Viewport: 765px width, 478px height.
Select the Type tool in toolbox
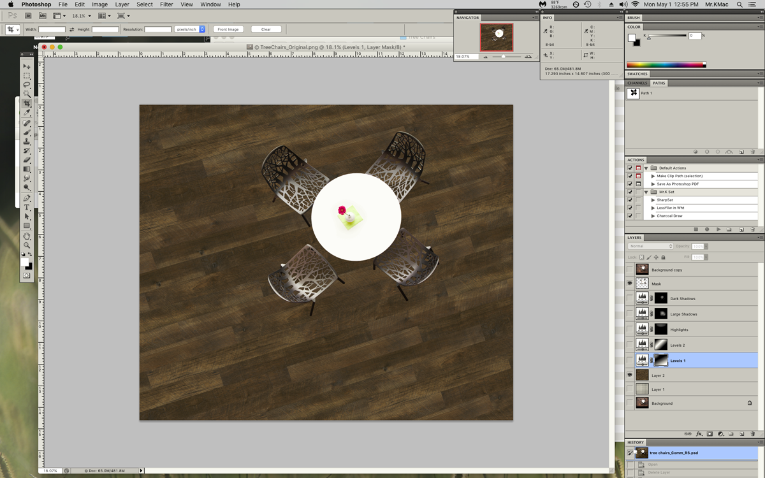point(27,207)
